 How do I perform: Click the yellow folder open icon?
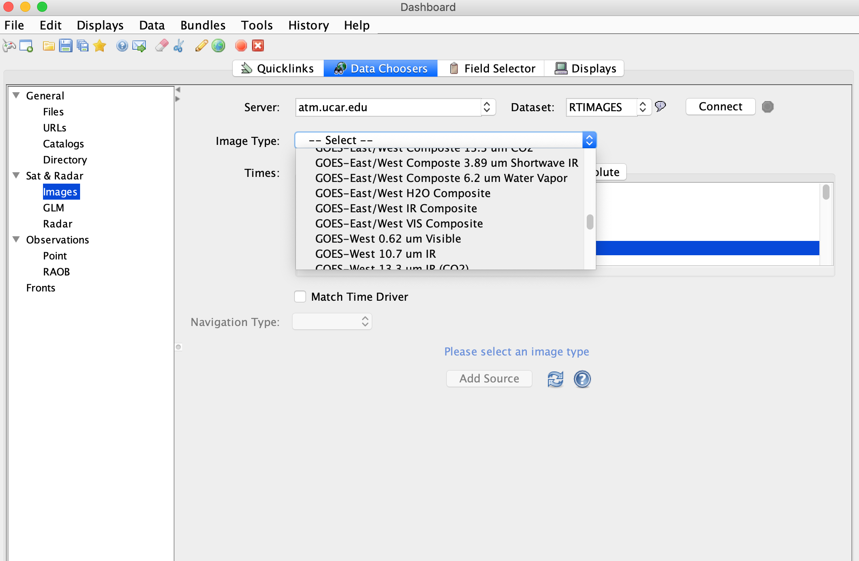point(48,46)
